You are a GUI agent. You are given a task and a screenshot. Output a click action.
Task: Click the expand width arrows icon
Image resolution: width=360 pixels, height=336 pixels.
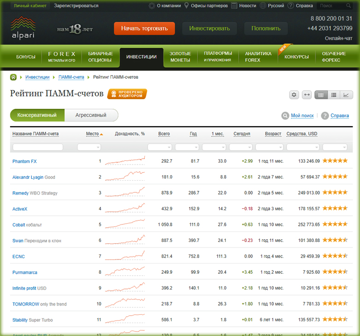tap(307, 94)
